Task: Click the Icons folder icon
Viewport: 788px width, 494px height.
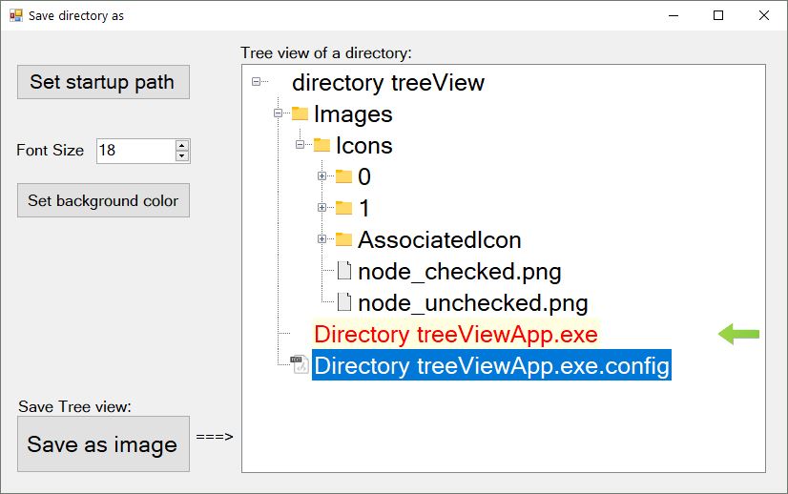Action: [321, 145]
